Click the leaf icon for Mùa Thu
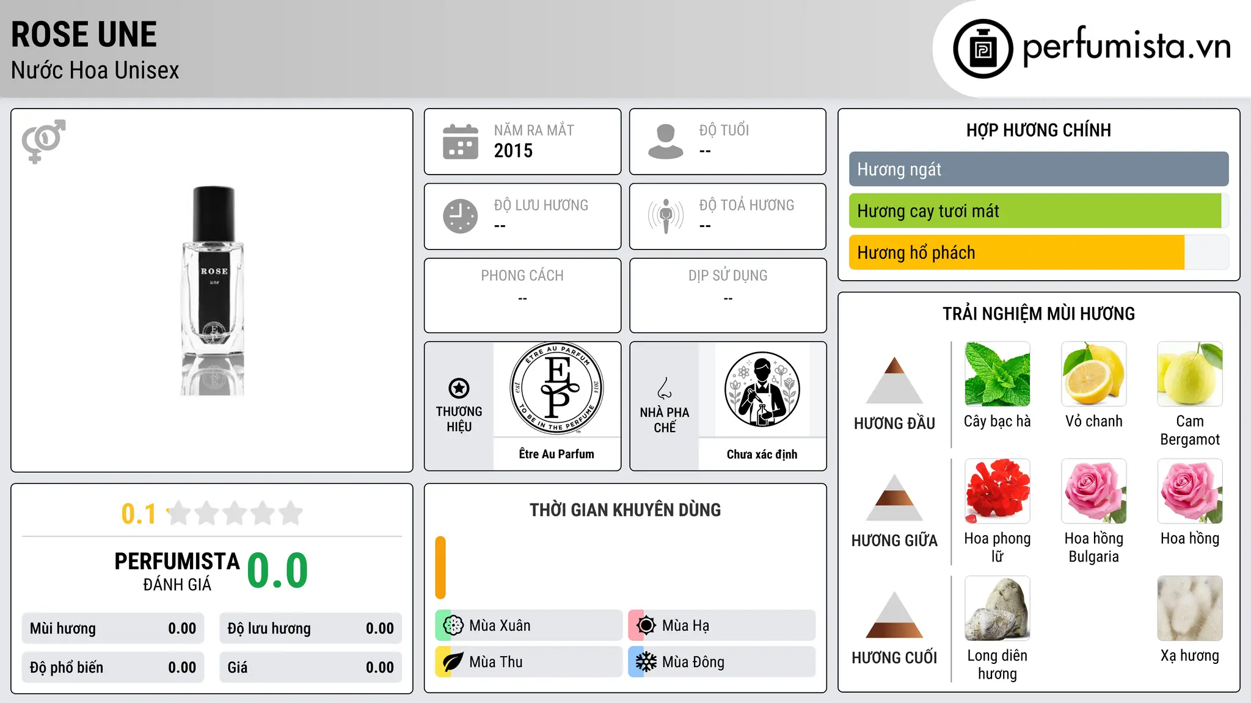The image size is (1251, 703). point(453,662)
